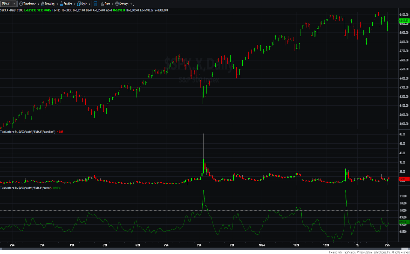Click the "CBOE" exchange label
This screenshot has width=410, height=254.
[x=20, y=10]
